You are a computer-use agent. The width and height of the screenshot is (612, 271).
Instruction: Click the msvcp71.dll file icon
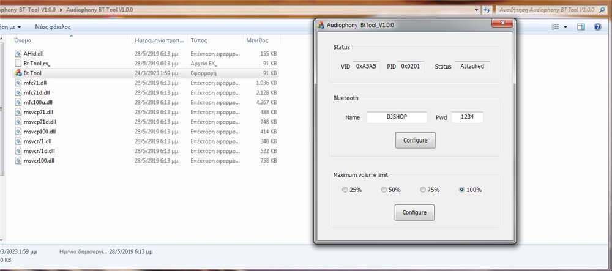point(18,112)
